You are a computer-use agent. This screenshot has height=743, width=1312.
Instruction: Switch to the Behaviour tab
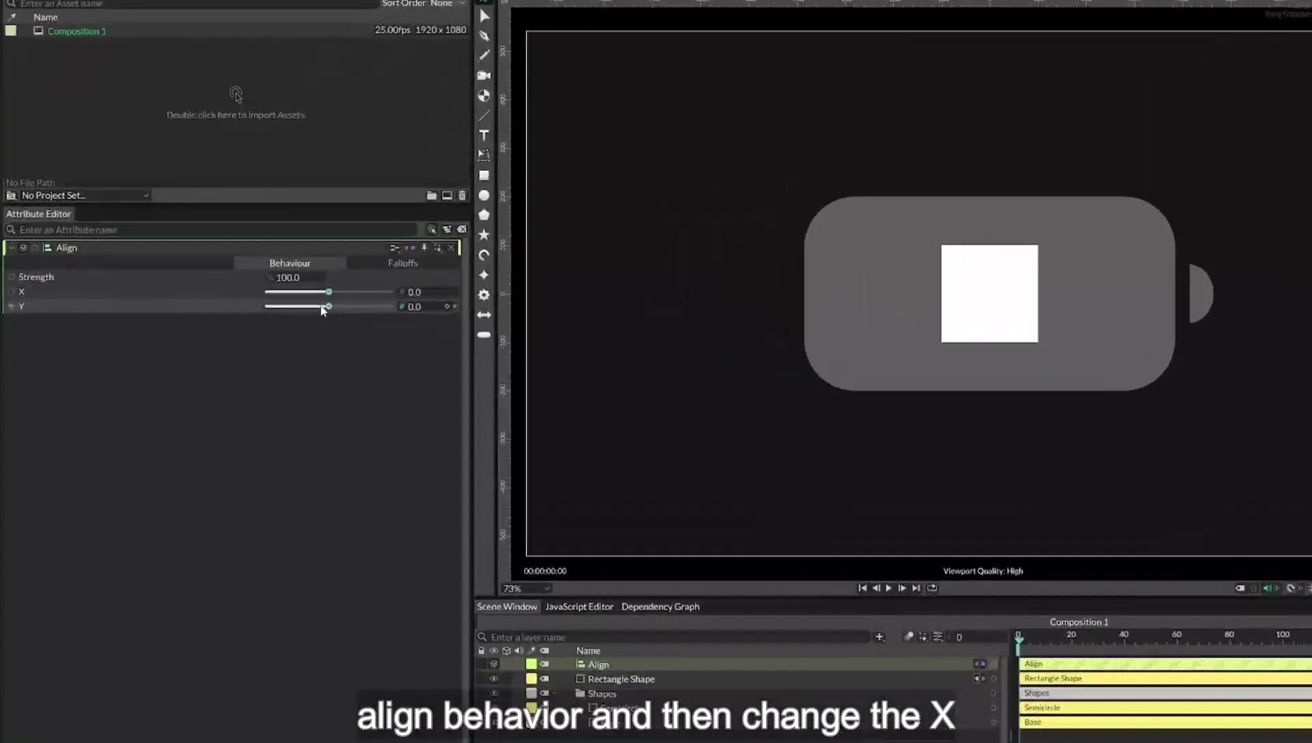point(290,263)
